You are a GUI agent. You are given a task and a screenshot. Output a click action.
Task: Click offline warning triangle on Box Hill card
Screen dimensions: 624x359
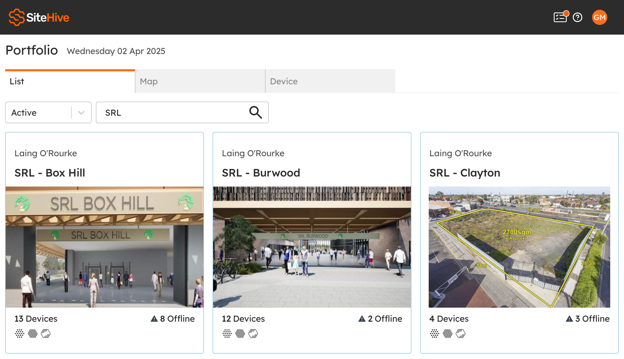(154, 319)
